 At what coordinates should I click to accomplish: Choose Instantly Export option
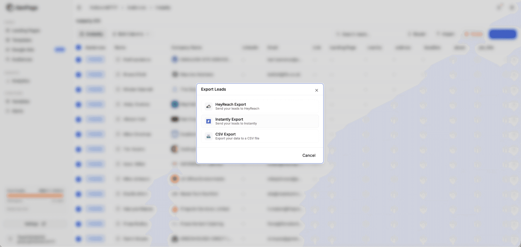point(260,121)
